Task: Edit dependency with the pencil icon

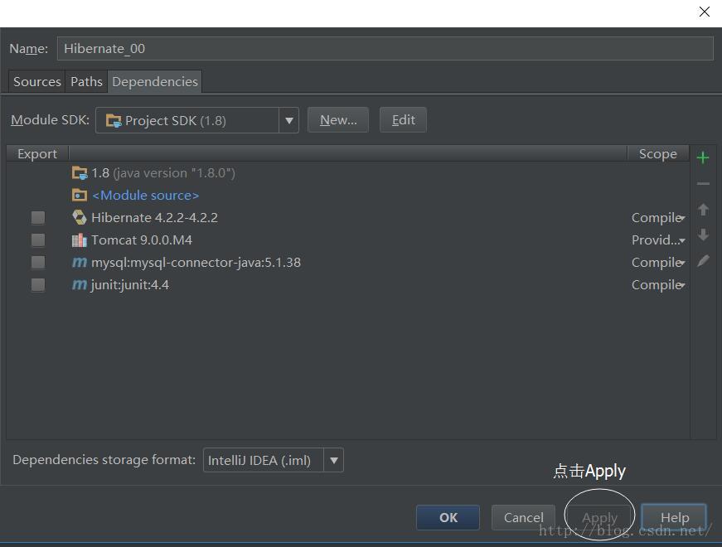Action: (x=703, y=260)
